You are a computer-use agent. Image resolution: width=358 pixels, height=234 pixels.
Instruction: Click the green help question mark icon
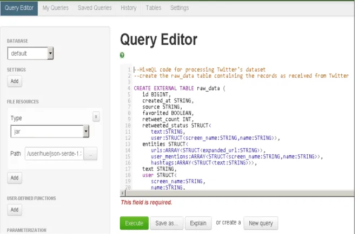point(122,55)
